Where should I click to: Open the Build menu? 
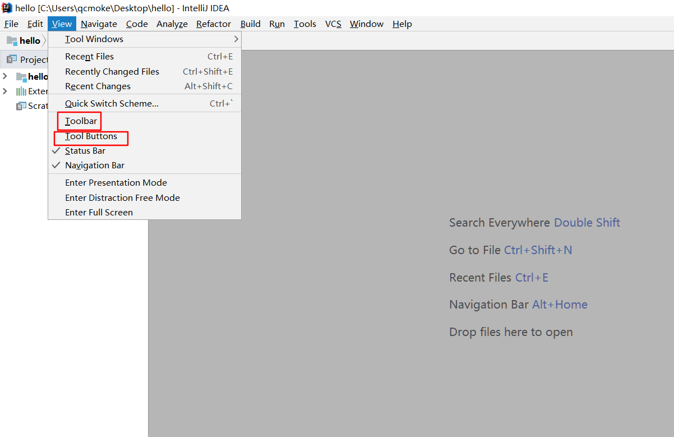click(x=251, y=24)
